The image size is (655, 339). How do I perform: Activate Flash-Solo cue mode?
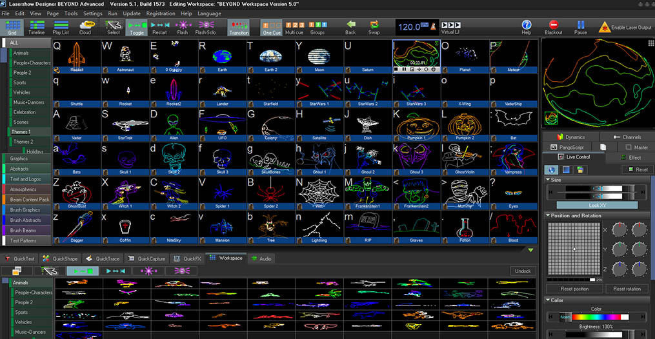205,27
